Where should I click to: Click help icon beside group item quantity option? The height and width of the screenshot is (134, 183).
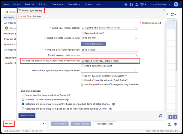[x=113, y=104]
